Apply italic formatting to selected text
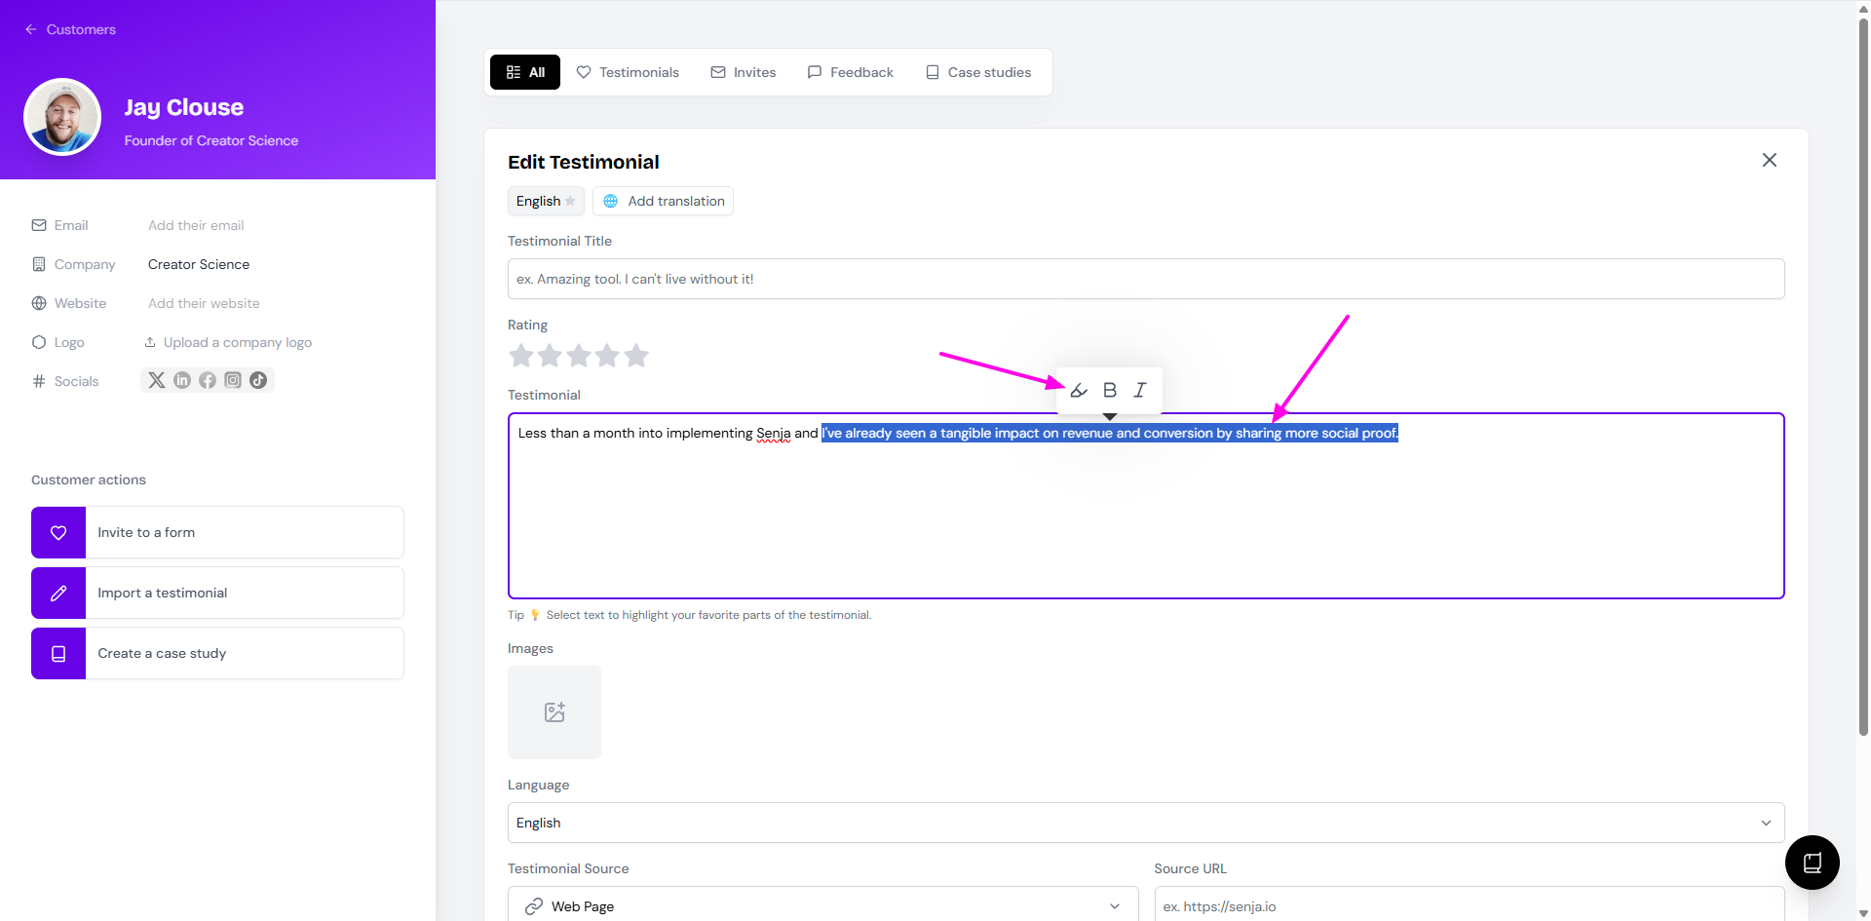The width and height of the screenshot is (1871, 921). pos(1139,391)
